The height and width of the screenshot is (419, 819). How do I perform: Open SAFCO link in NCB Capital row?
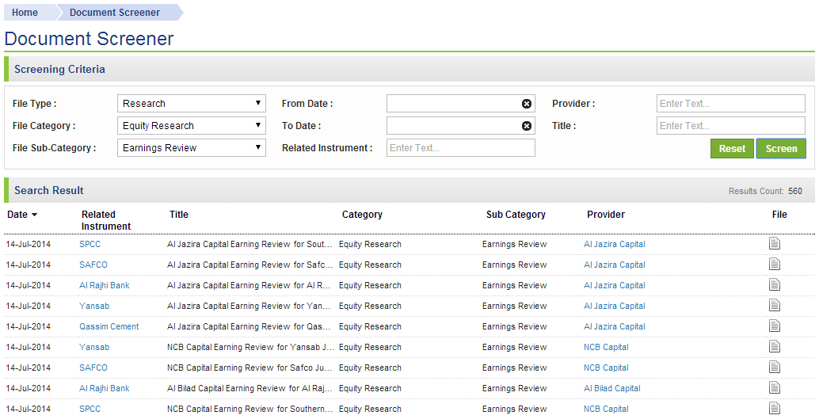[x=93, y=368]
